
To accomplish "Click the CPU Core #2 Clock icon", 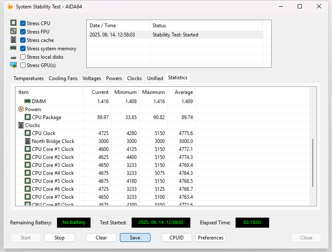I will pos(28,157).
